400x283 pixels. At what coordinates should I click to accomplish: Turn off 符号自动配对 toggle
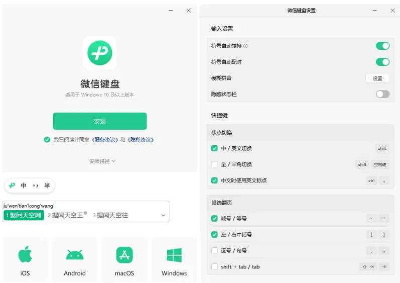(x=382, y=62)
